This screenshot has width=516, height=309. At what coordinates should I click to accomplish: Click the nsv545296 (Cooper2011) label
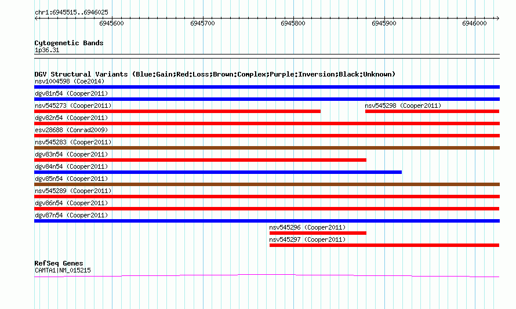click(x=307, y=227)
